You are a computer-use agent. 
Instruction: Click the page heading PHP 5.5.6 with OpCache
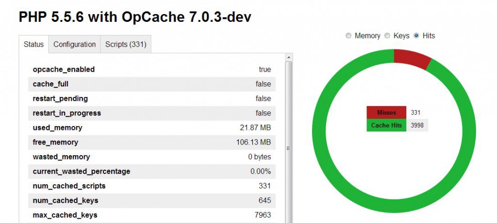click(x=135, y=17)
